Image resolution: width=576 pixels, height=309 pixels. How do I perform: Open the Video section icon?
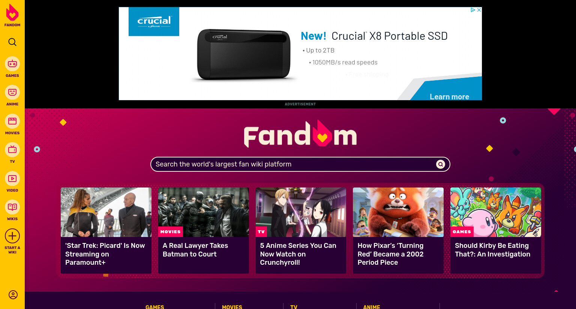(x=12, y=178)
